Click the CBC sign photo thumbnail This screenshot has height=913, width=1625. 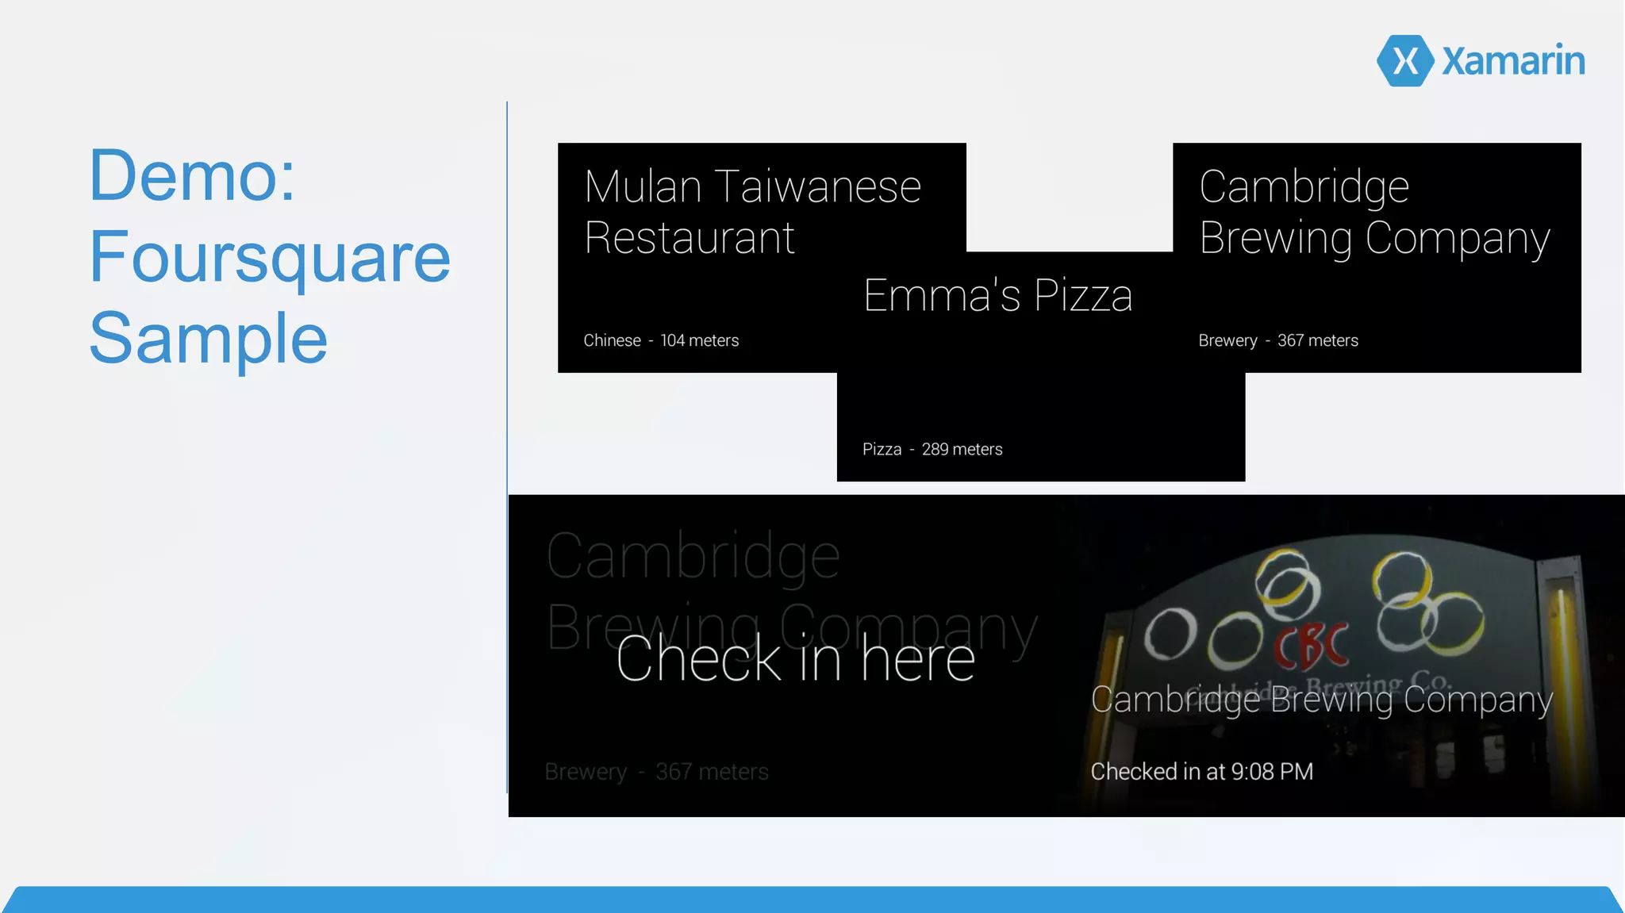[1341, 656]
